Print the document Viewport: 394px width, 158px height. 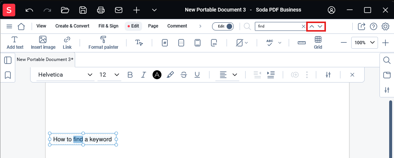tap(101, 10)
